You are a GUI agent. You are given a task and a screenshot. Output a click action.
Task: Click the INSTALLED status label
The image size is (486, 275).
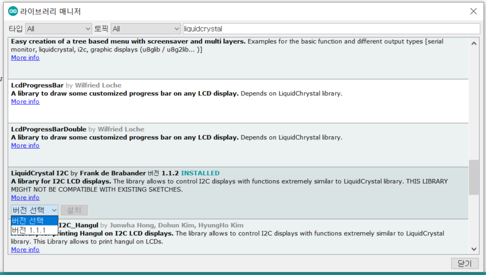tap(200, 173)
